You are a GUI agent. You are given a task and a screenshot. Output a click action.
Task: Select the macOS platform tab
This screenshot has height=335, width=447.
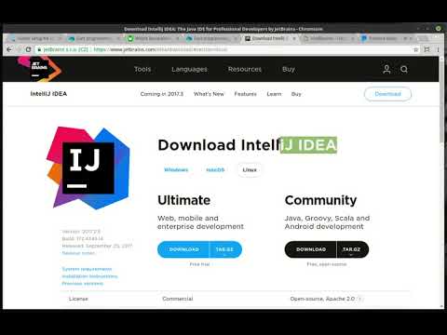pyautogui.click(x=215, y=169)
